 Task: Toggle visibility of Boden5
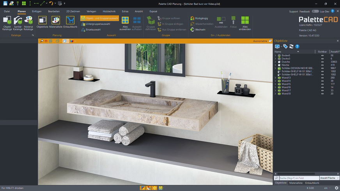322,55
